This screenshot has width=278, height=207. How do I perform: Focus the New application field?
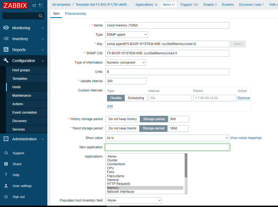pyautogui.click(x=167, y=147)
